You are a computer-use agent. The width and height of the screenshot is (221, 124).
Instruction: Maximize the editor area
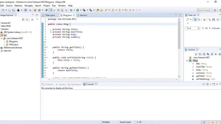(x=180, y=15)
